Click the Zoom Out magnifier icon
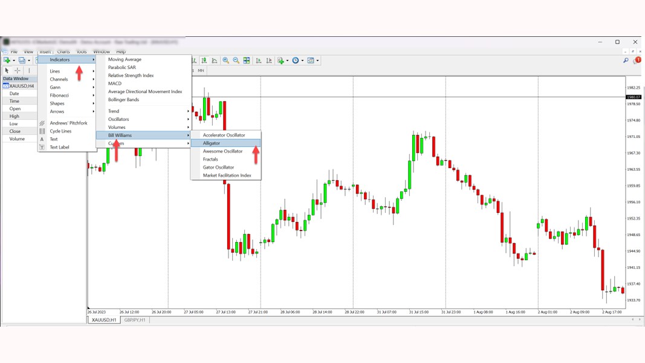 click(236, 60)
